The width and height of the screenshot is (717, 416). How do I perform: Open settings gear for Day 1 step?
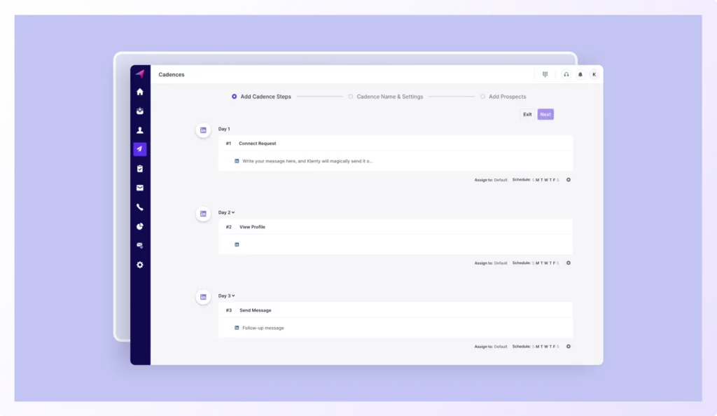tap(569, 180)
